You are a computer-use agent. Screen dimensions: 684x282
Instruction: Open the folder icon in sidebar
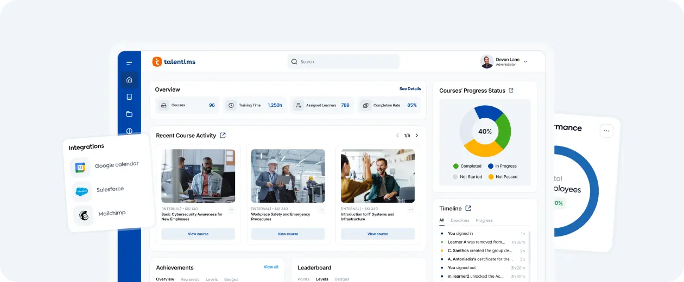[129, 114]
